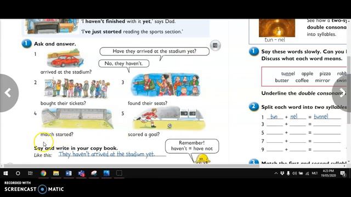Click the tunnel photo thumbnail
The height and width of the screenshot is (197, 351).
pyautogui.click(x=277, y=28)
